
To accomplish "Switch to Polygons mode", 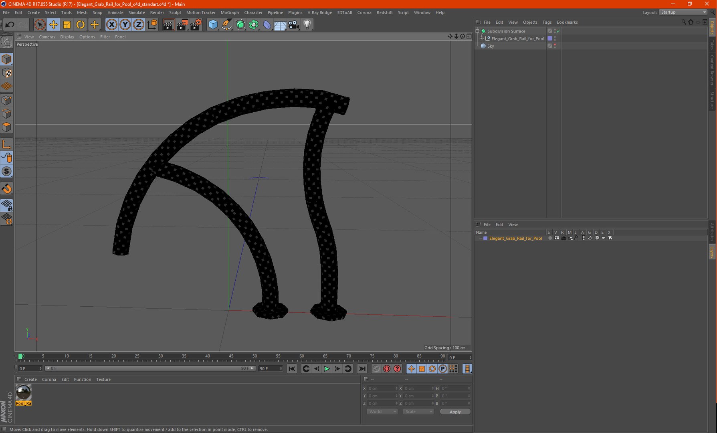I will (x=7, y=127).
